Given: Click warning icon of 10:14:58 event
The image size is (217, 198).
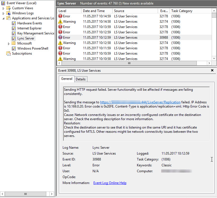Looking at the screenshot, I should pyautogui.click(x=60, y=22).
